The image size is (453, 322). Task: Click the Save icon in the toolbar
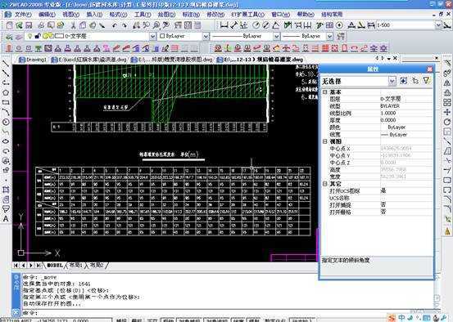(x=29, y=25)
